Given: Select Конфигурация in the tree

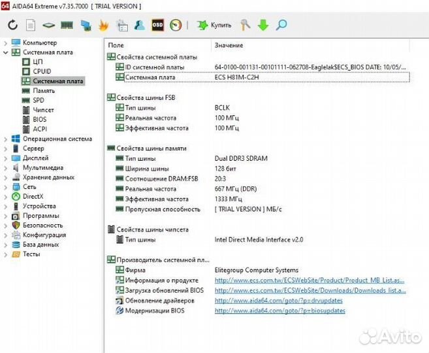Looking at the screenshot, I should pos(39,235).
